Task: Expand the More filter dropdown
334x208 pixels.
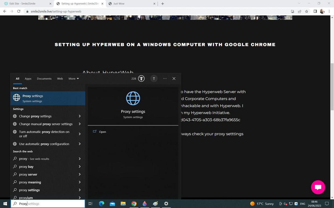Action: click(x=74, y=79)
